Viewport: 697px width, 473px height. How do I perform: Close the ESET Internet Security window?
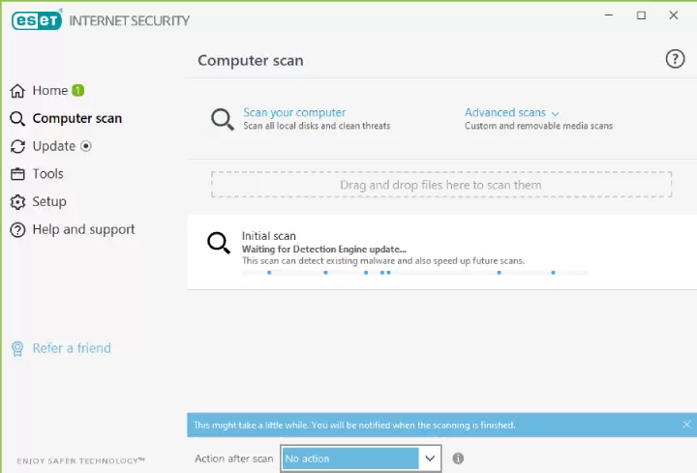pyautogui.click(x=674, y=15)
